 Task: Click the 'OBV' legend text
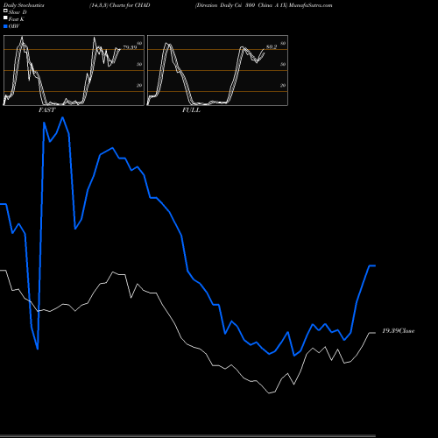(x=14, y=26)
